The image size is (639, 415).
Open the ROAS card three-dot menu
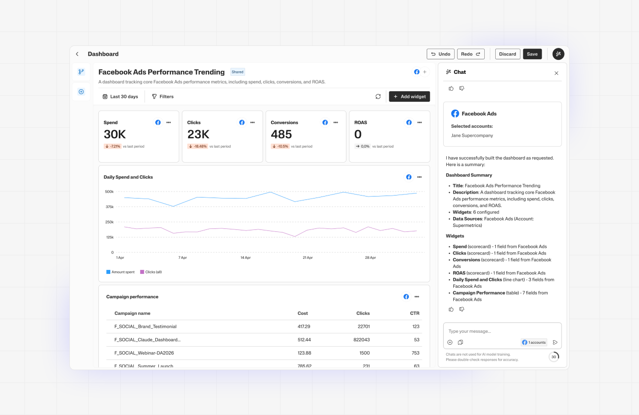coord(420,122)
